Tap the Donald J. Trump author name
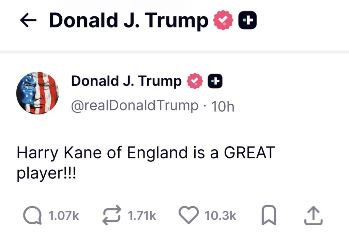Viewport: 349px width, 241px height. 126,81
